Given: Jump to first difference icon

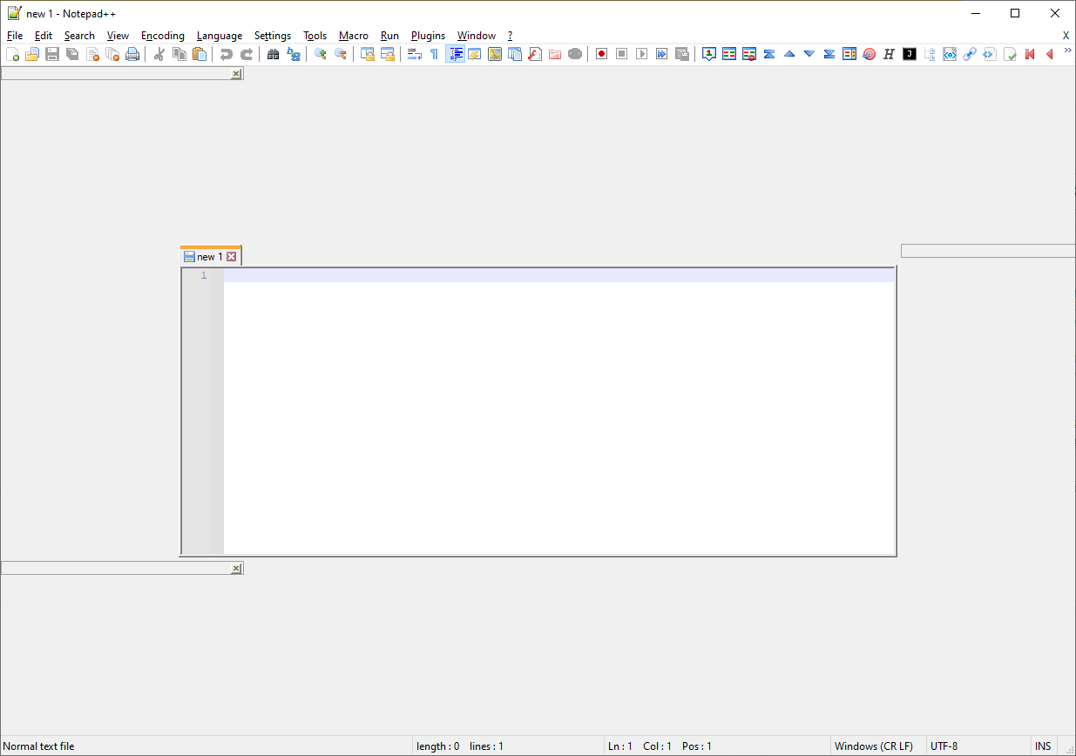Looking at the screenshot, I should [769, 54].
